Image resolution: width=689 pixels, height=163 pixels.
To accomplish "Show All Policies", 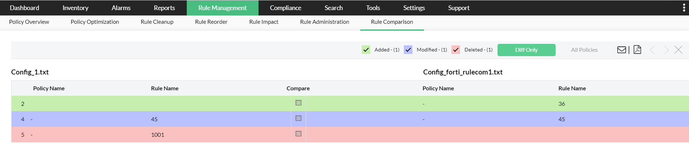I will (584, 50).
